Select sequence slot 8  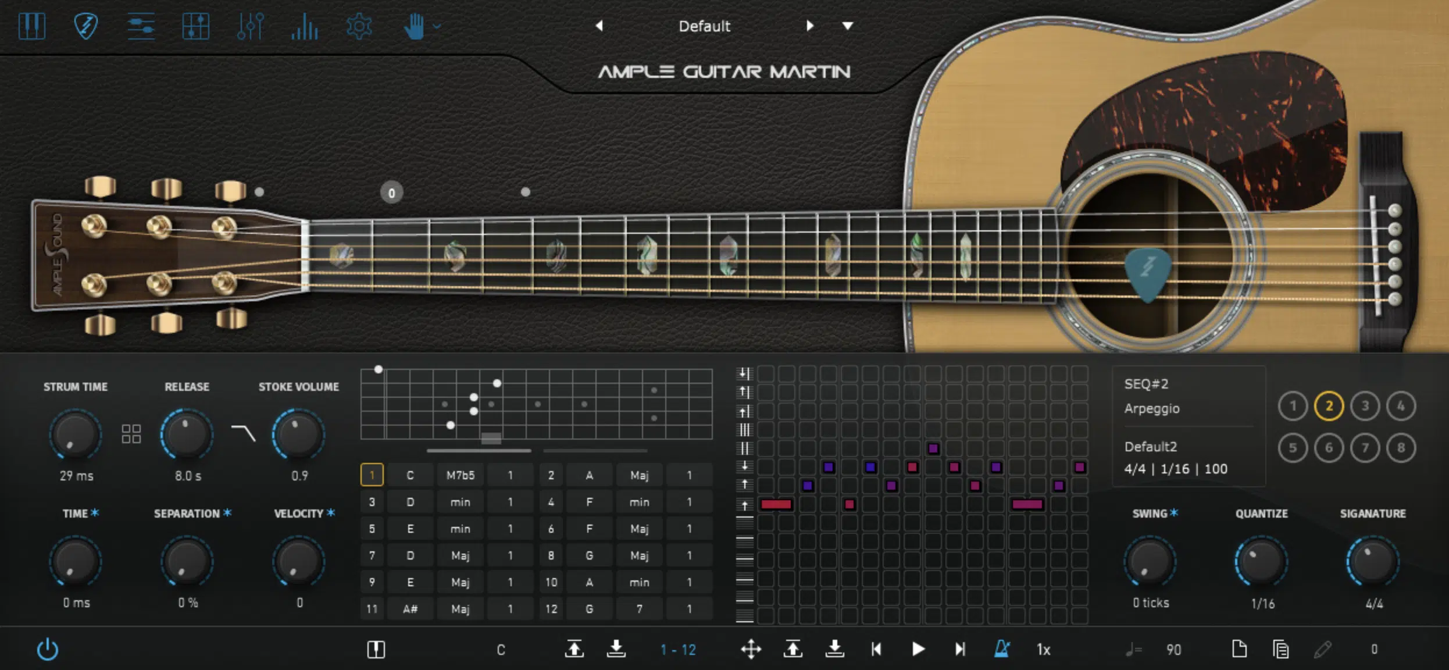pos(1401,448)
